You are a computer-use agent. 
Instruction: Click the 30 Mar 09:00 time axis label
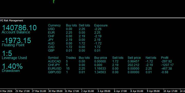[55, 91]
